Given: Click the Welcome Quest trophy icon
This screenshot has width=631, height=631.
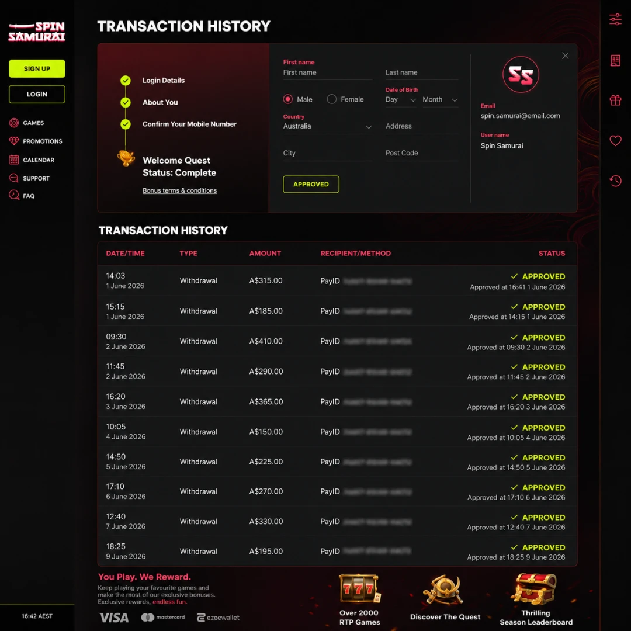Looking at the screenshot, I should 126,158.
